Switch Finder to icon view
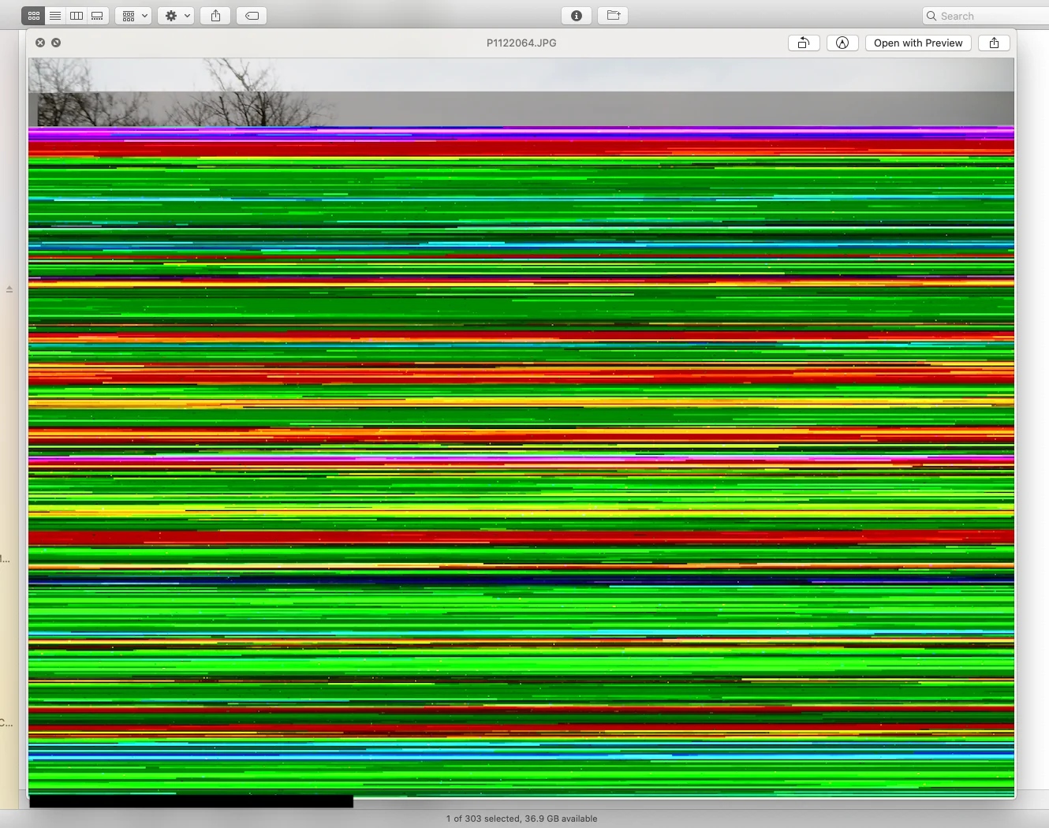The width and height of the screenshot is (1049, 828). pos(33,16)
